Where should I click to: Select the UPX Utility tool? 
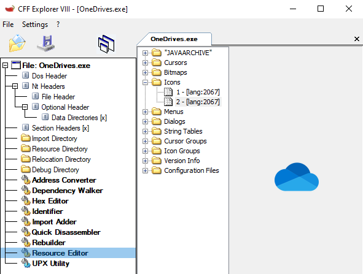[x=50, y=264]
